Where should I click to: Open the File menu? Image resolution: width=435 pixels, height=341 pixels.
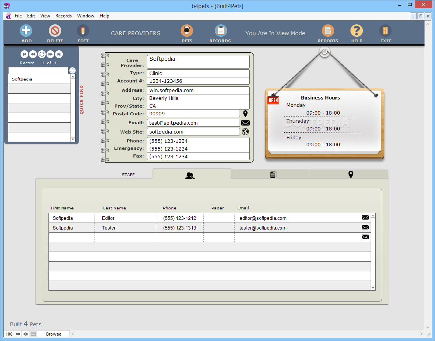pos(18,16)
